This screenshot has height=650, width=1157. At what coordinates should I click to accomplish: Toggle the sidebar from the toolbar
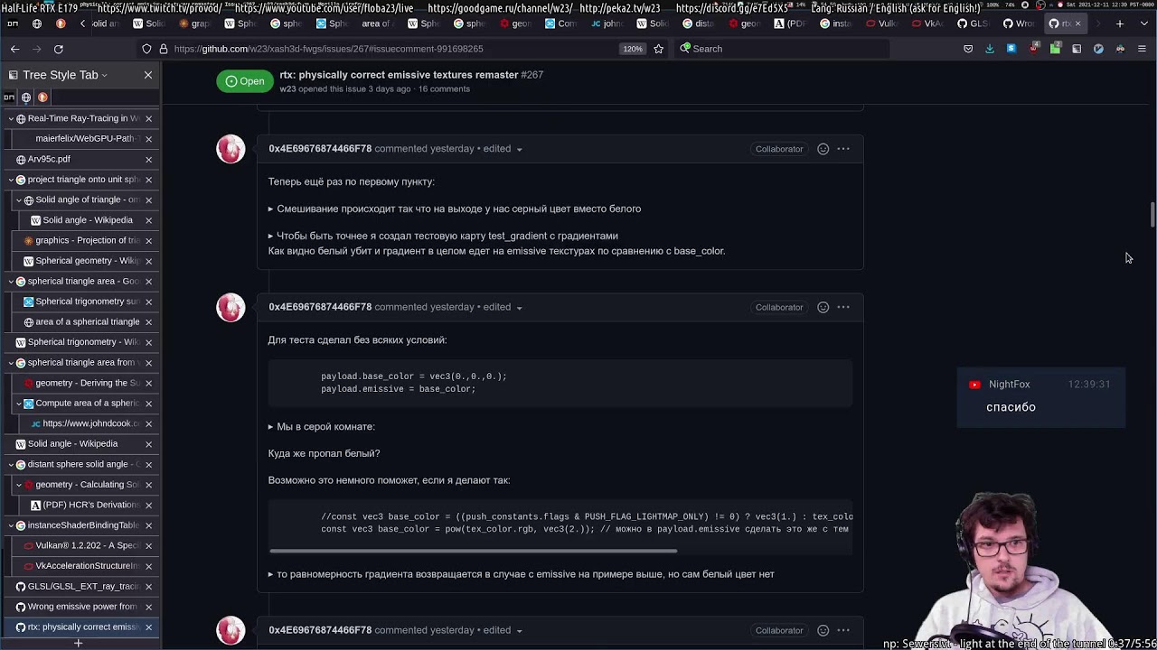pos(1077,49)
